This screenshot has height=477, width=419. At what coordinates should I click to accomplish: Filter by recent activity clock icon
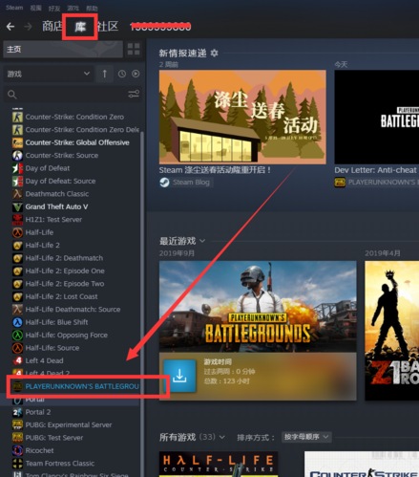point(122,74)
